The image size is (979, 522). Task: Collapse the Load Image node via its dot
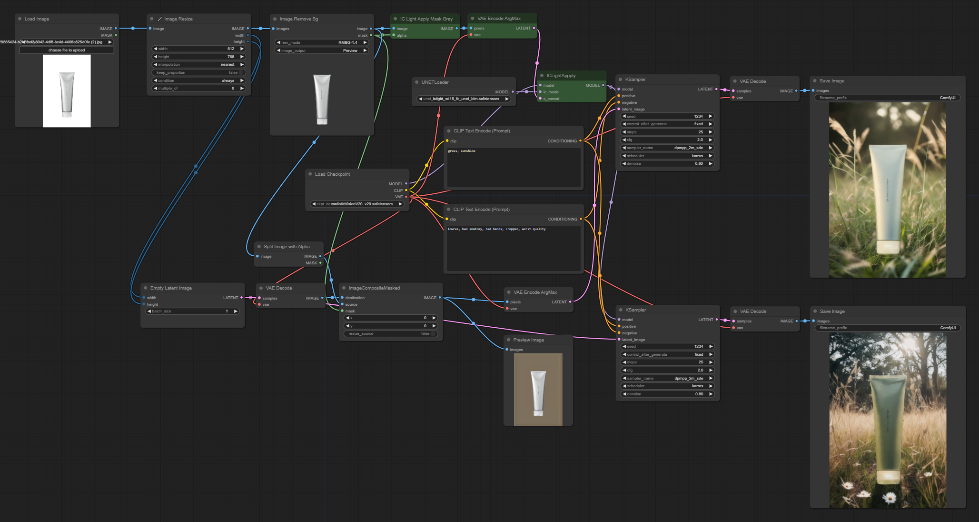(x=20, y=19)
